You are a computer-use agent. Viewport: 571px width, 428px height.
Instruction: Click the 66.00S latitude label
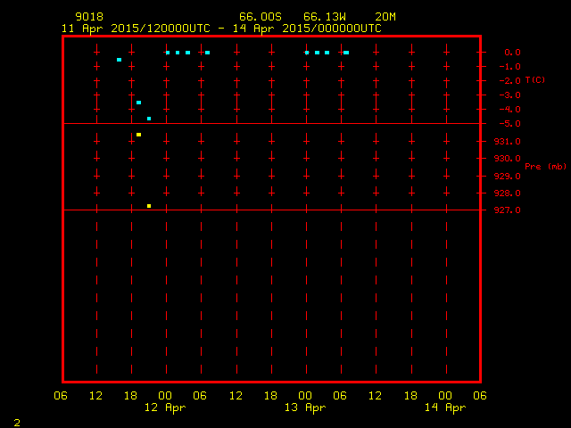pos(261,17)
